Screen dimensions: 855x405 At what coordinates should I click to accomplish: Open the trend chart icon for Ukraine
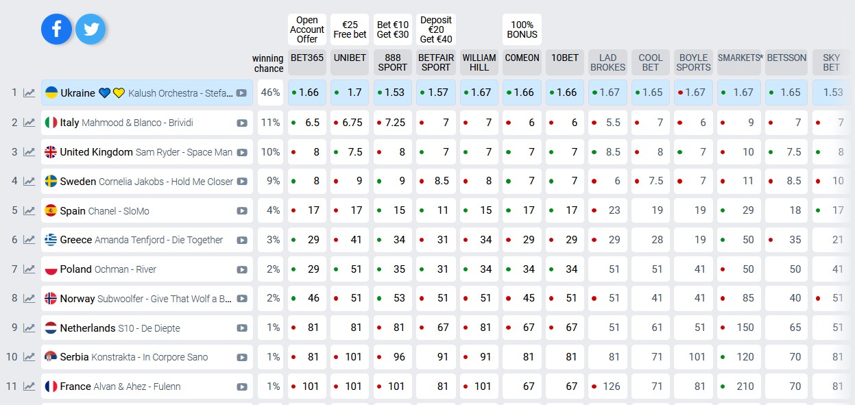pos(29,93)
